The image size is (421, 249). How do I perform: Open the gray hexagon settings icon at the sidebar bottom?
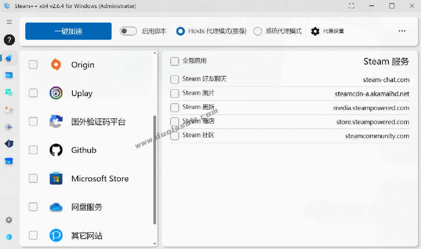pos(9,220)
